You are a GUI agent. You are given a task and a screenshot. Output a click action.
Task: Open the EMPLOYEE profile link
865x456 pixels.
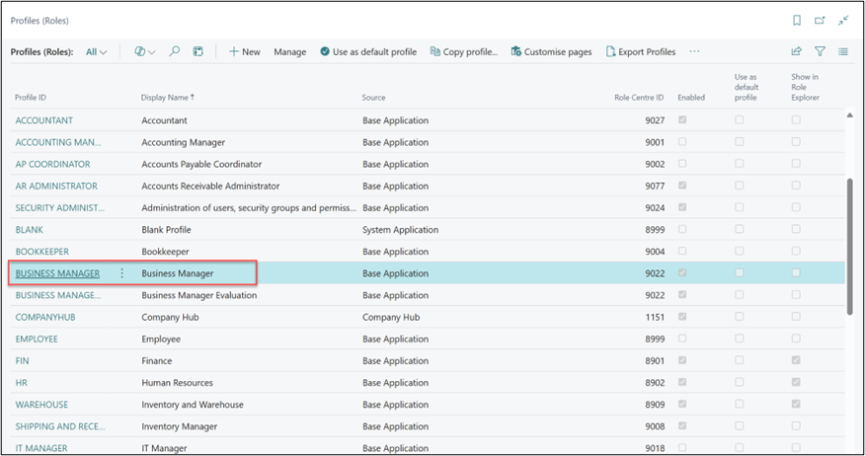click(37, 340)
